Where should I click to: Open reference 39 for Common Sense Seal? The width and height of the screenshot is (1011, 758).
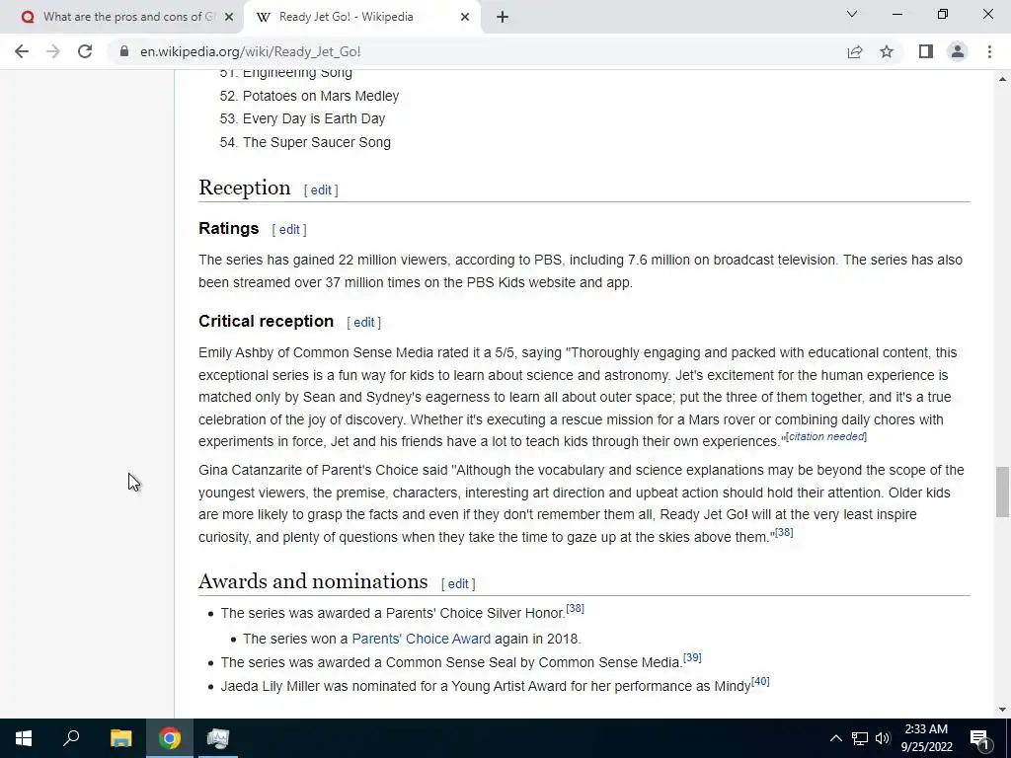[692, 657]
